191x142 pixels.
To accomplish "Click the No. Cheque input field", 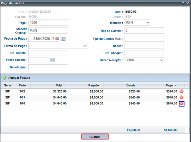I will [x=144, y=53].
